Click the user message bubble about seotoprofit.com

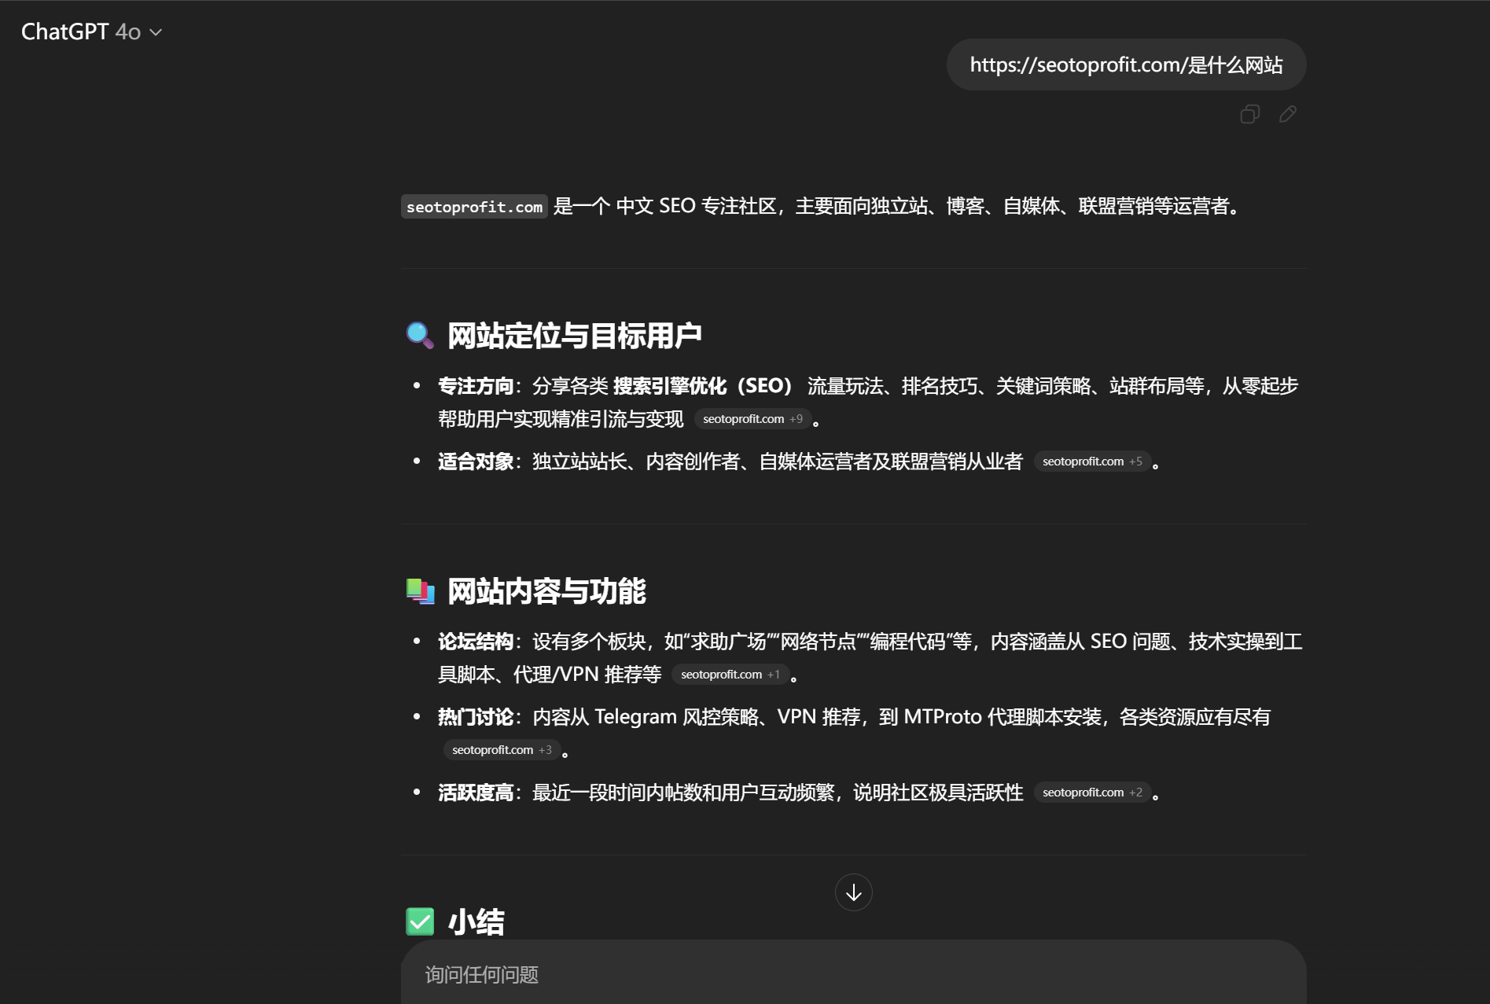pyautogui.click(x=1126, y=64)
